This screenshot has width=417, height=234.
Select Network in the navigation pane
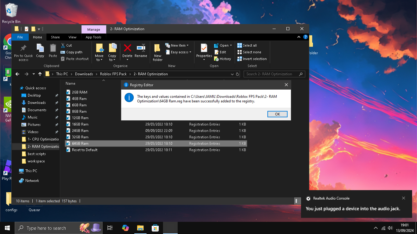pos(32,181)
